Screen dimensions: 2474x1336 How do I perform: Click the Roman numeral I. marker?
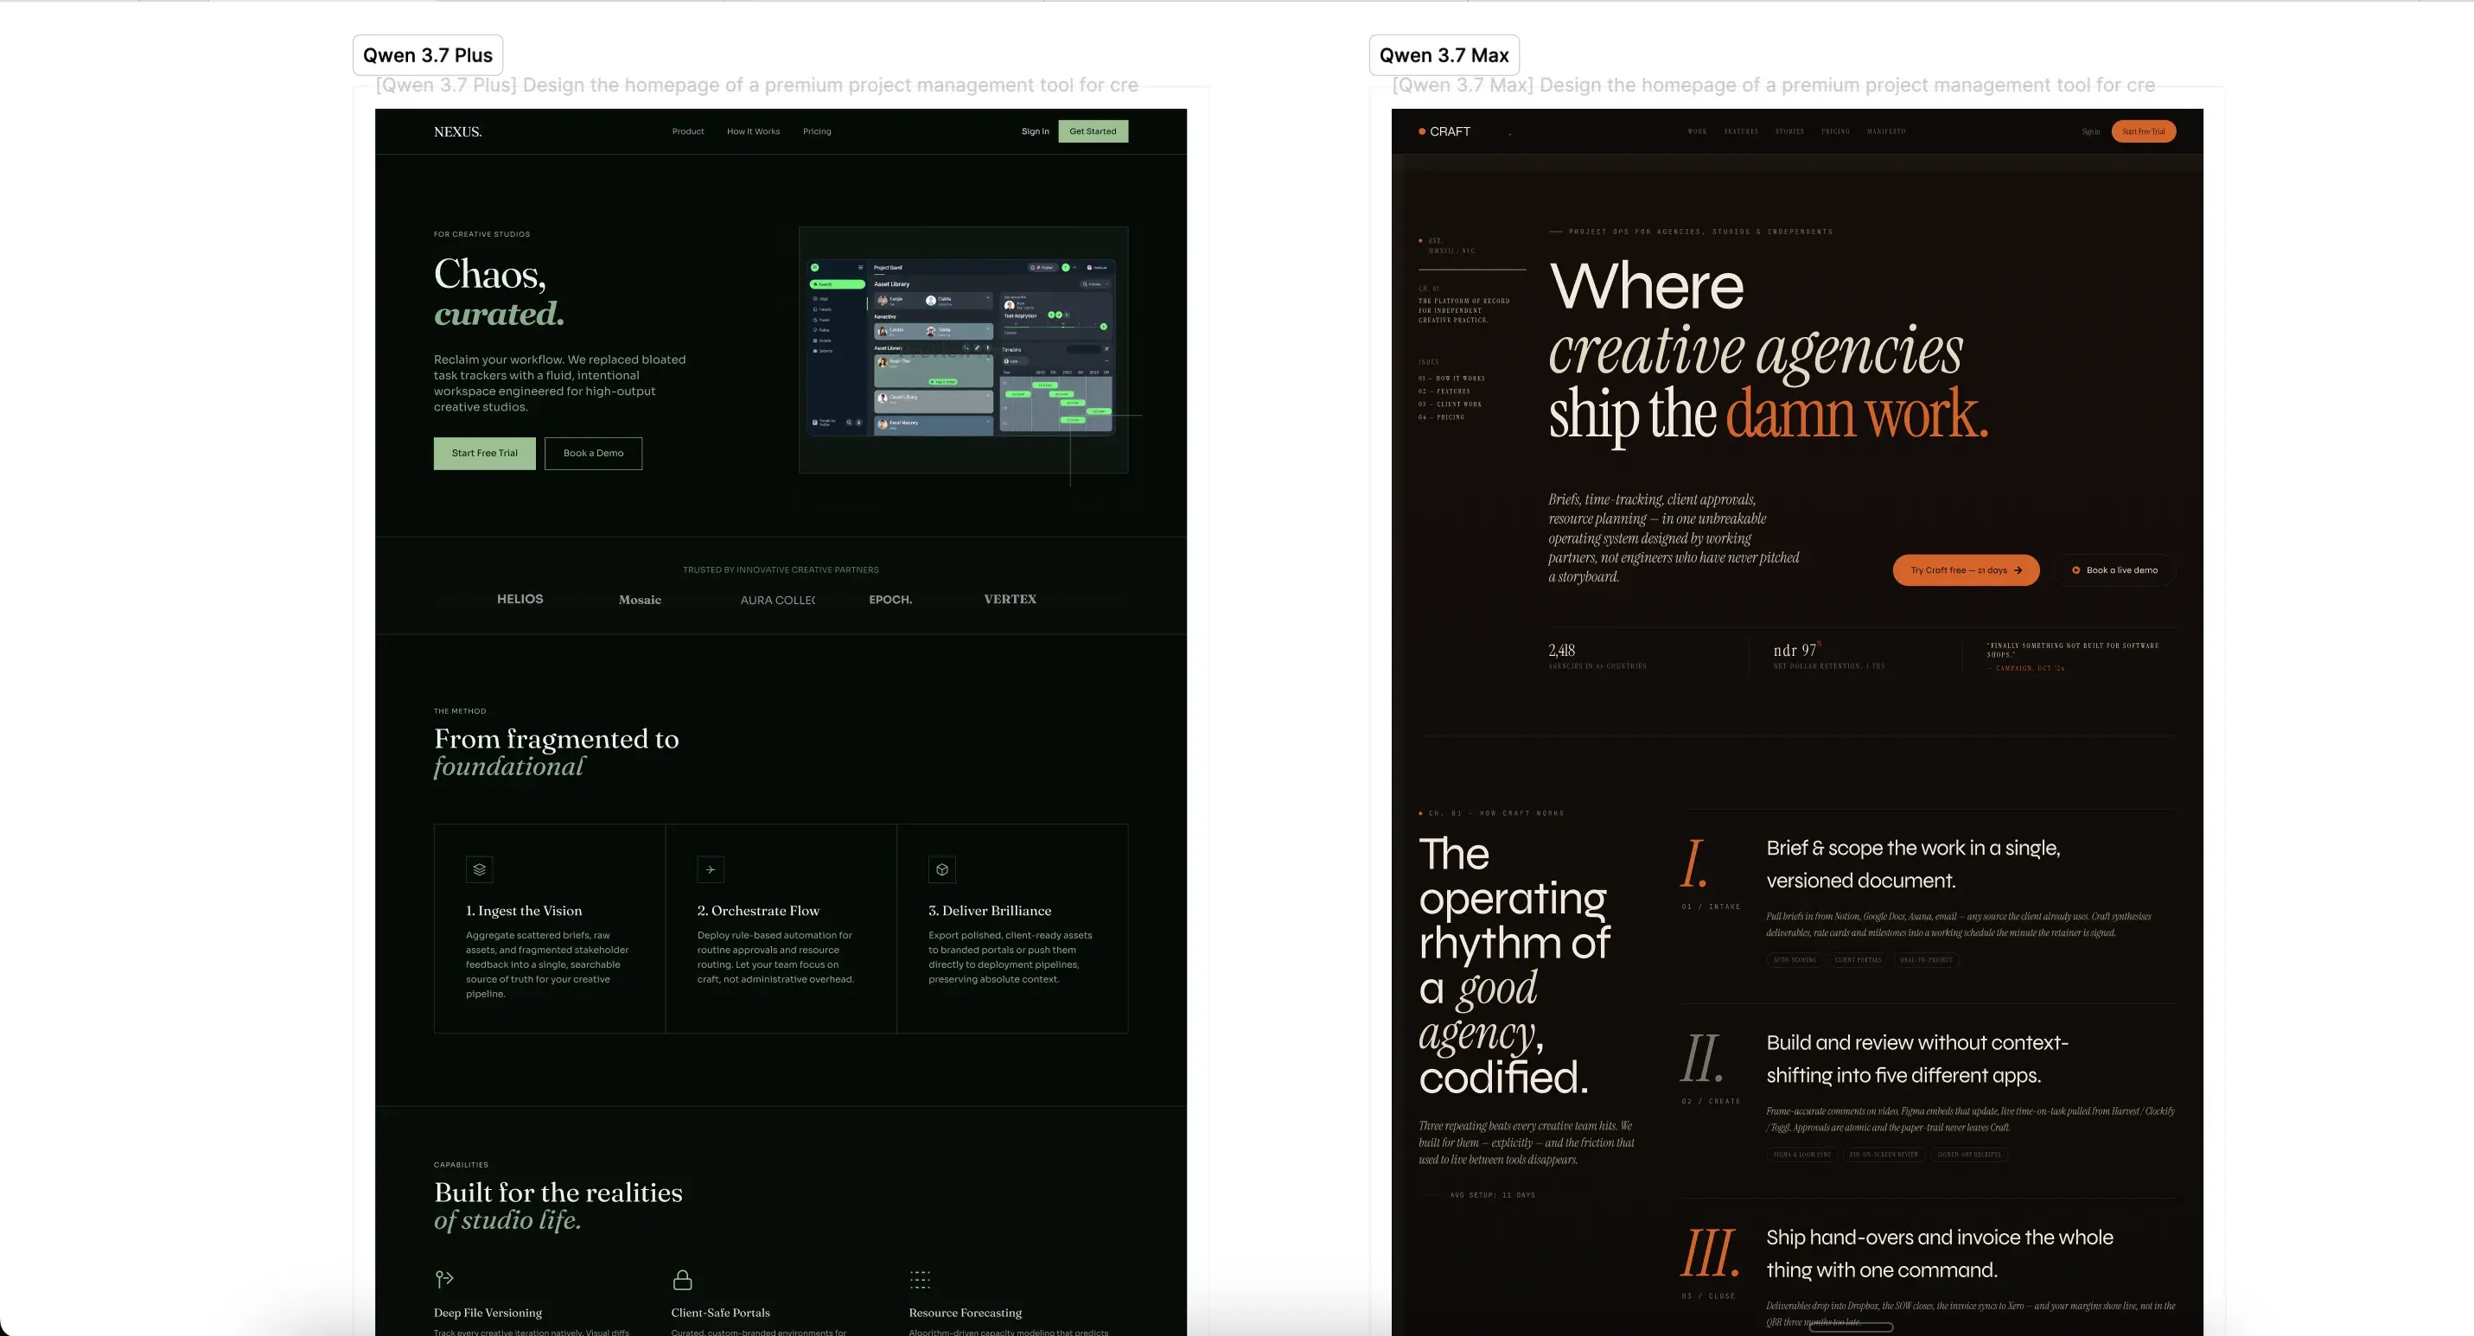(x=1694, y=862)
